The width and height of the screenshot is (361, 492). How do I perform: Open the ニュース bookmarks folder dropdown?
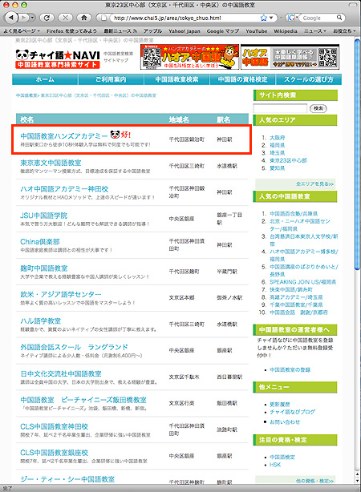(x=315, y=31)
